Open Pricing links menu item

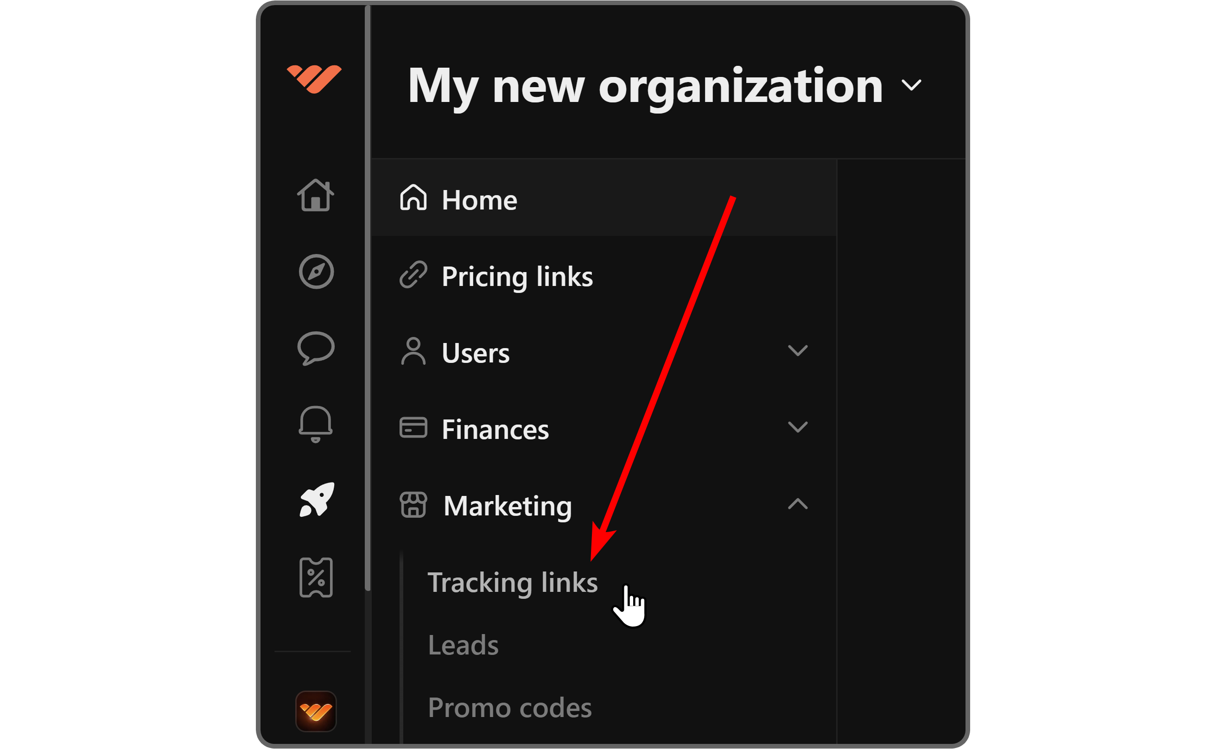[517, 277]
